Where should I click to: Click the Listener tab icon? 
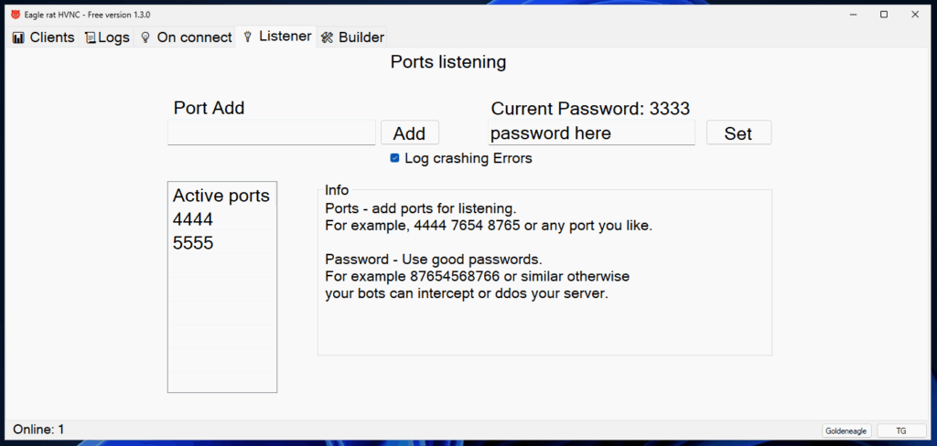click(x=247, y=37)
